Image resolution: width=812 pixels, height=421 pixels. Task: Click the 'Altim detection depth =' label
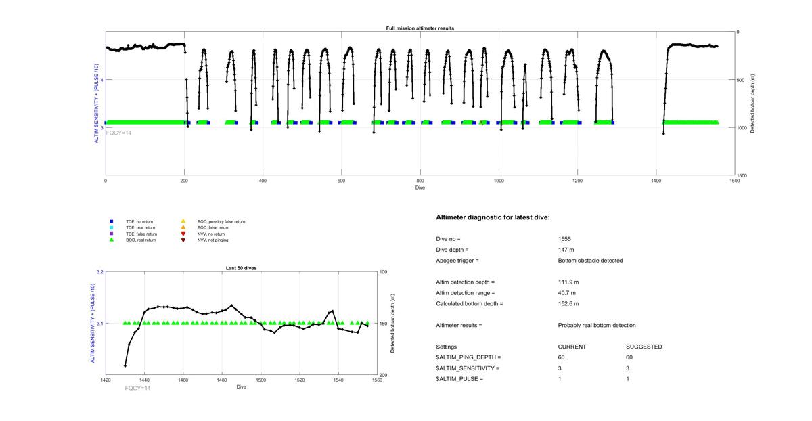[x=466, y=282]
